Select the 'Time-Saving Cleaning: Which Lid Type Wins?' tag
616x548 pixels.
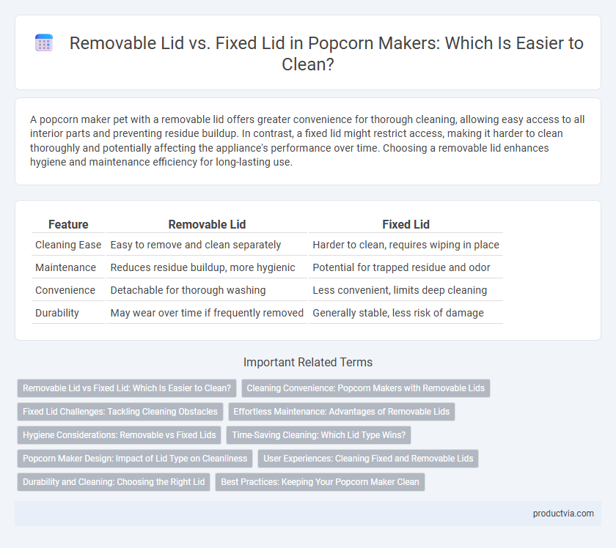[x=318, y=435]
